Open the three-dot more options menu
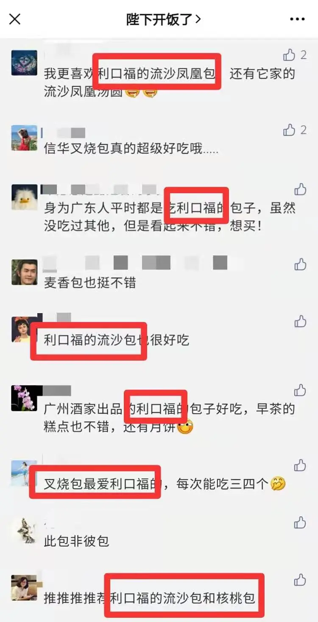This screenshot has width=318, height=622. 297,19
